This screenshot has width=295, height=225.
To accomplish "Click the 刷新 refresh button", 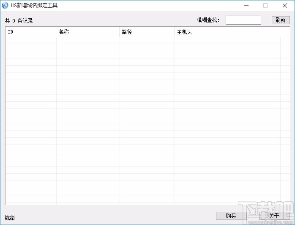I will (281, 20).
